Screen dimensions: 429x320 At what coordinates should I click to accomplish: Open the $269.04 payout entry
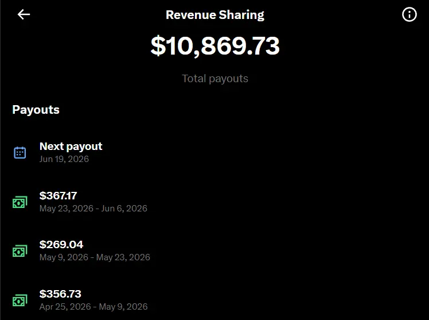[x=214, y=250]
